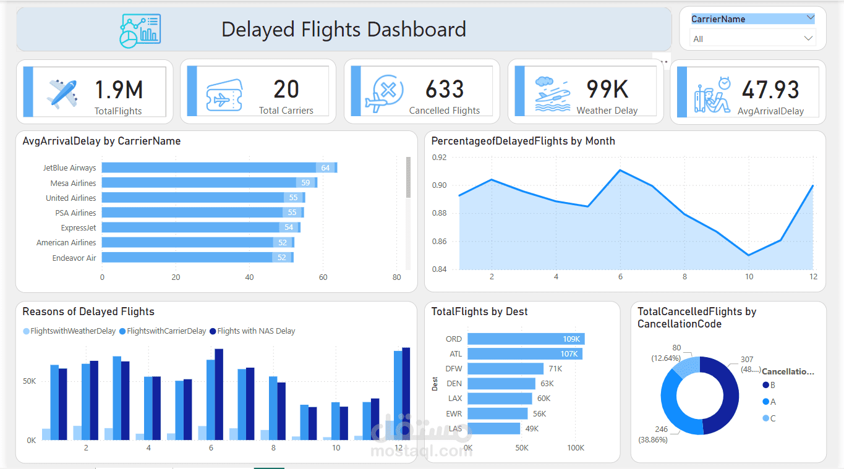Screen dimensions: 844x469
Task: Click the 47.93 AvgArrivalDelay value
Action: 771,90
